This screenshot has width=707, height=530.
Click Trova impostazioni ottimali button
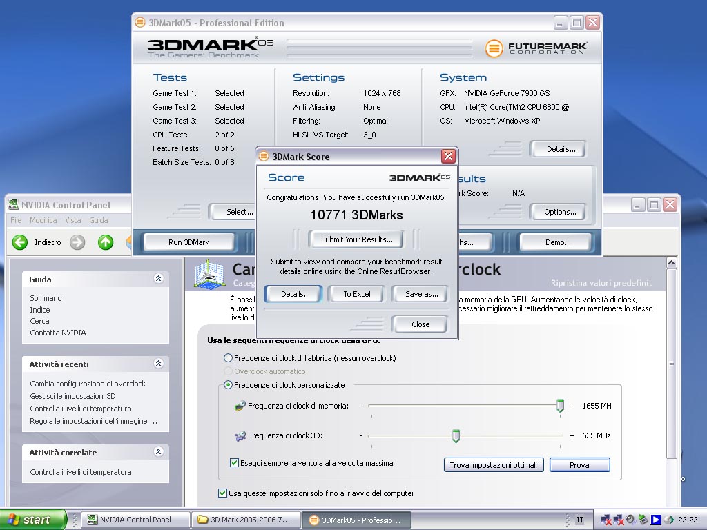[493, 465]
